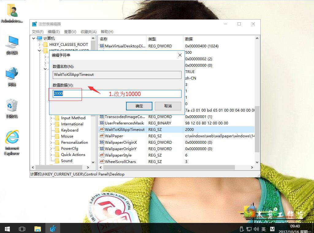This screenshot has height=233, width=314.
Task: Click the volume icon in system tray
Action: (x=256, y=229)
